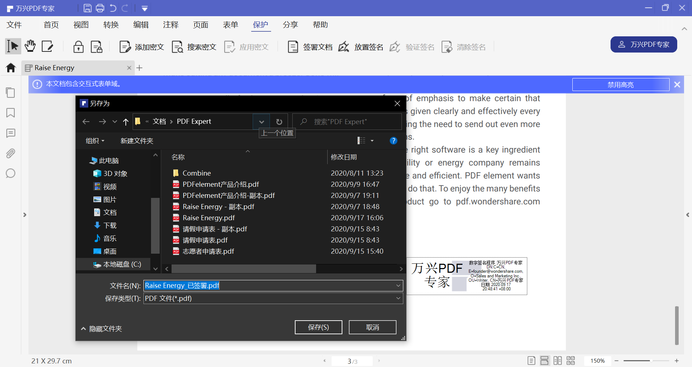692x367 pixels.
Task: Disable highlight with 禁用高亮 button
Action: [620, 85]
